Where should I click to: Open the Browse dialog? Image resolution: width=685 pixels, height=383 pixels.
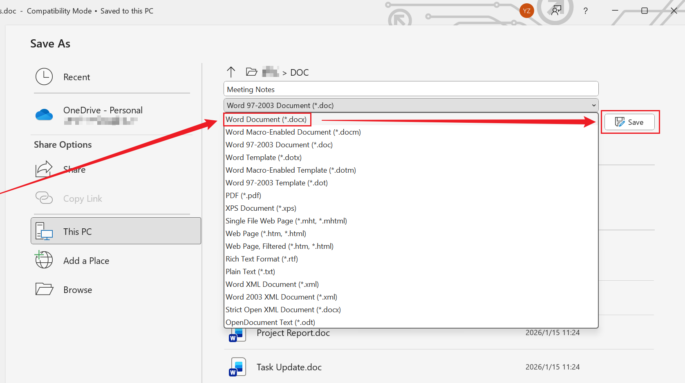pyautogui.click(x=77, y=289)
